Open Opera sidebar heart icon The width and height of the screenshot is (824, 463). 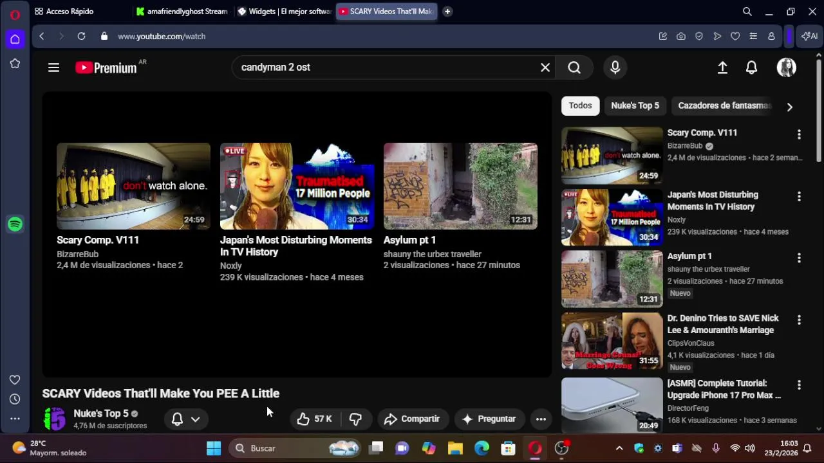pos(15,380)
